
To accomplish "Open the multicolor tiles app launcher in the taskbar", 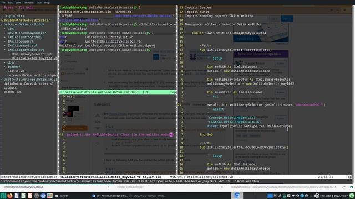I will point(50,196).
